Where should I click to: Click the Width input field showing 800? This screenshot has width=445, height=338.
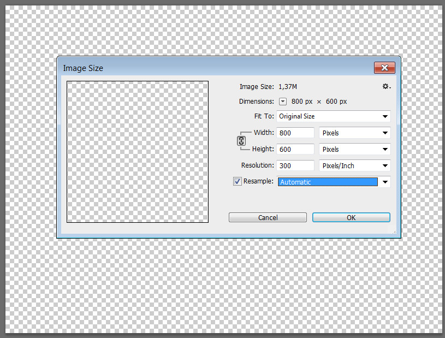295,133
